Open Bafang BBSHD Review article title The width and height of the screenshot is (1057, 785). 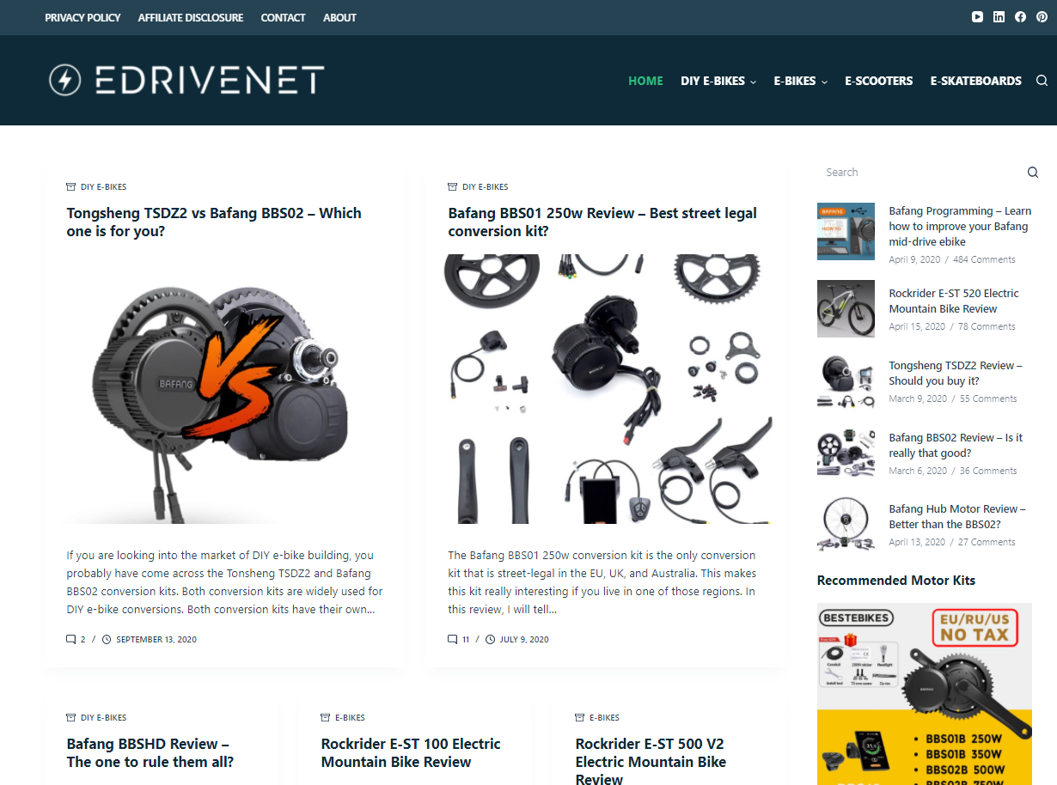coord(150,752)
